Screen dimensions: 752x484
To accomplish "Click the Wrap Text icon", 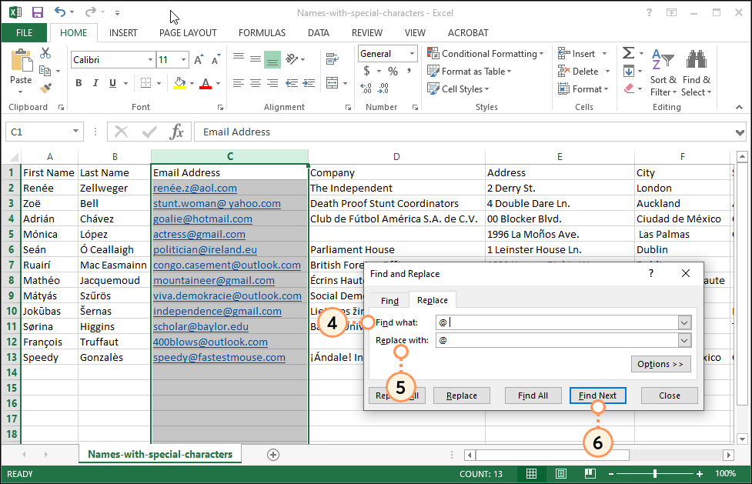I will click(x=332, y=59).
